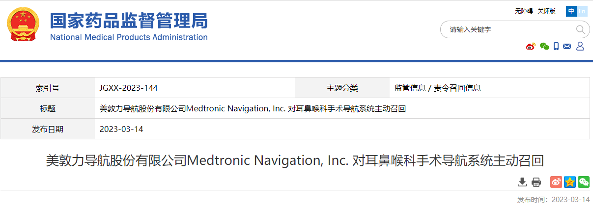Open the WeChat icon in header
Image resolution: width=593 pixels, height=207 pixels.
click(544, 46)
